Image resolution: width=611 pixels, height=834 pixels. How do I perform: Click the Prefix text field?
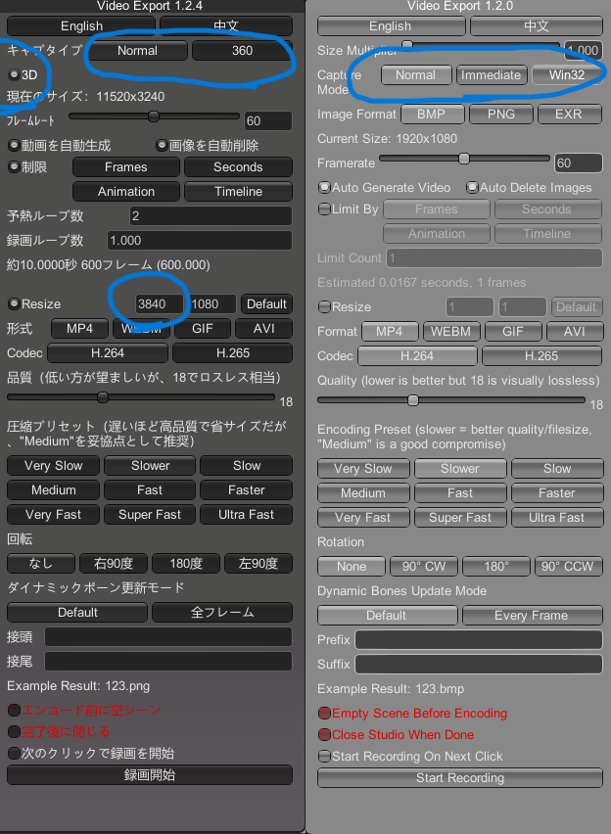coord(478,640)
